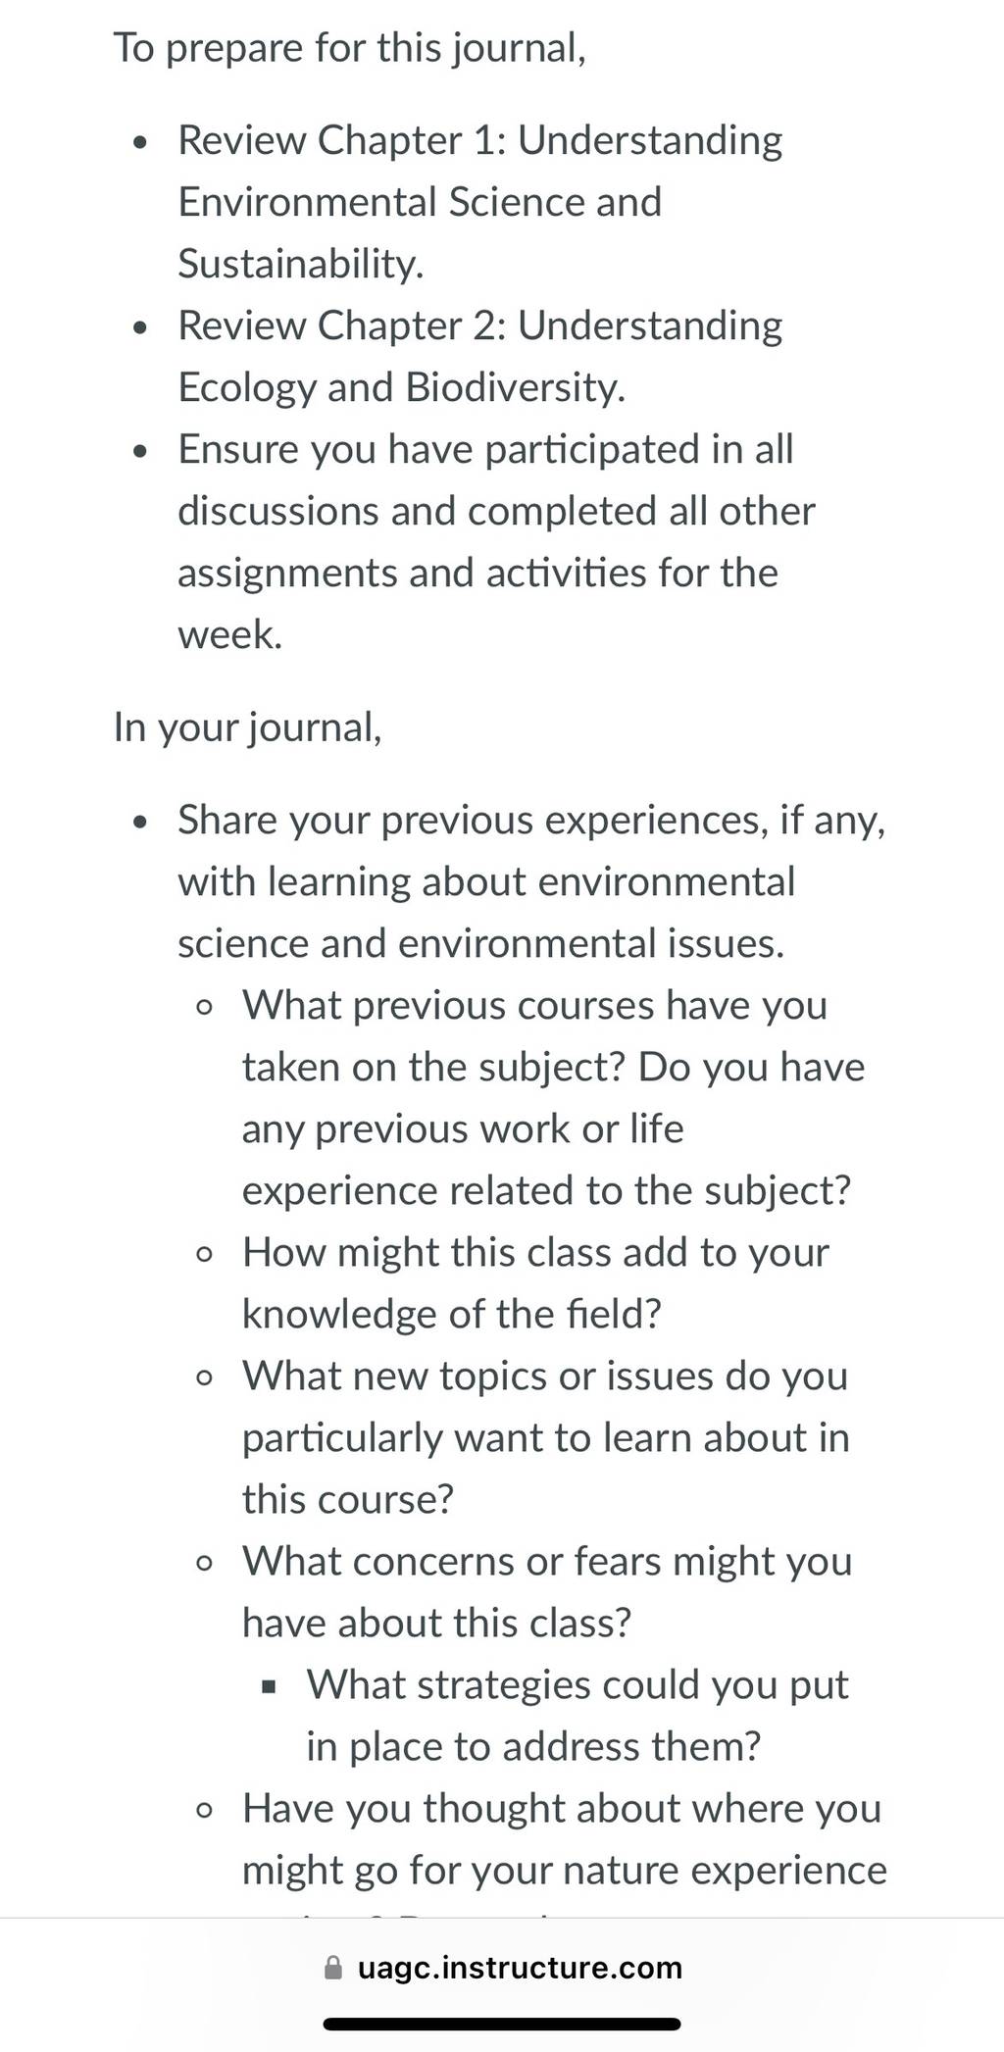This screenshot has width=1004, height=2052.
Task: Tap the home indicator bar
Action: coord(502,2024)
